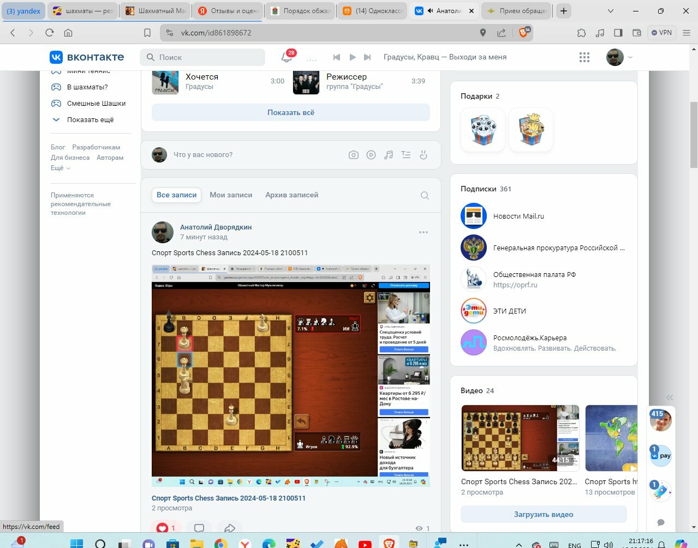Switch to 'Все записи' tab

(x=176, y=195)
